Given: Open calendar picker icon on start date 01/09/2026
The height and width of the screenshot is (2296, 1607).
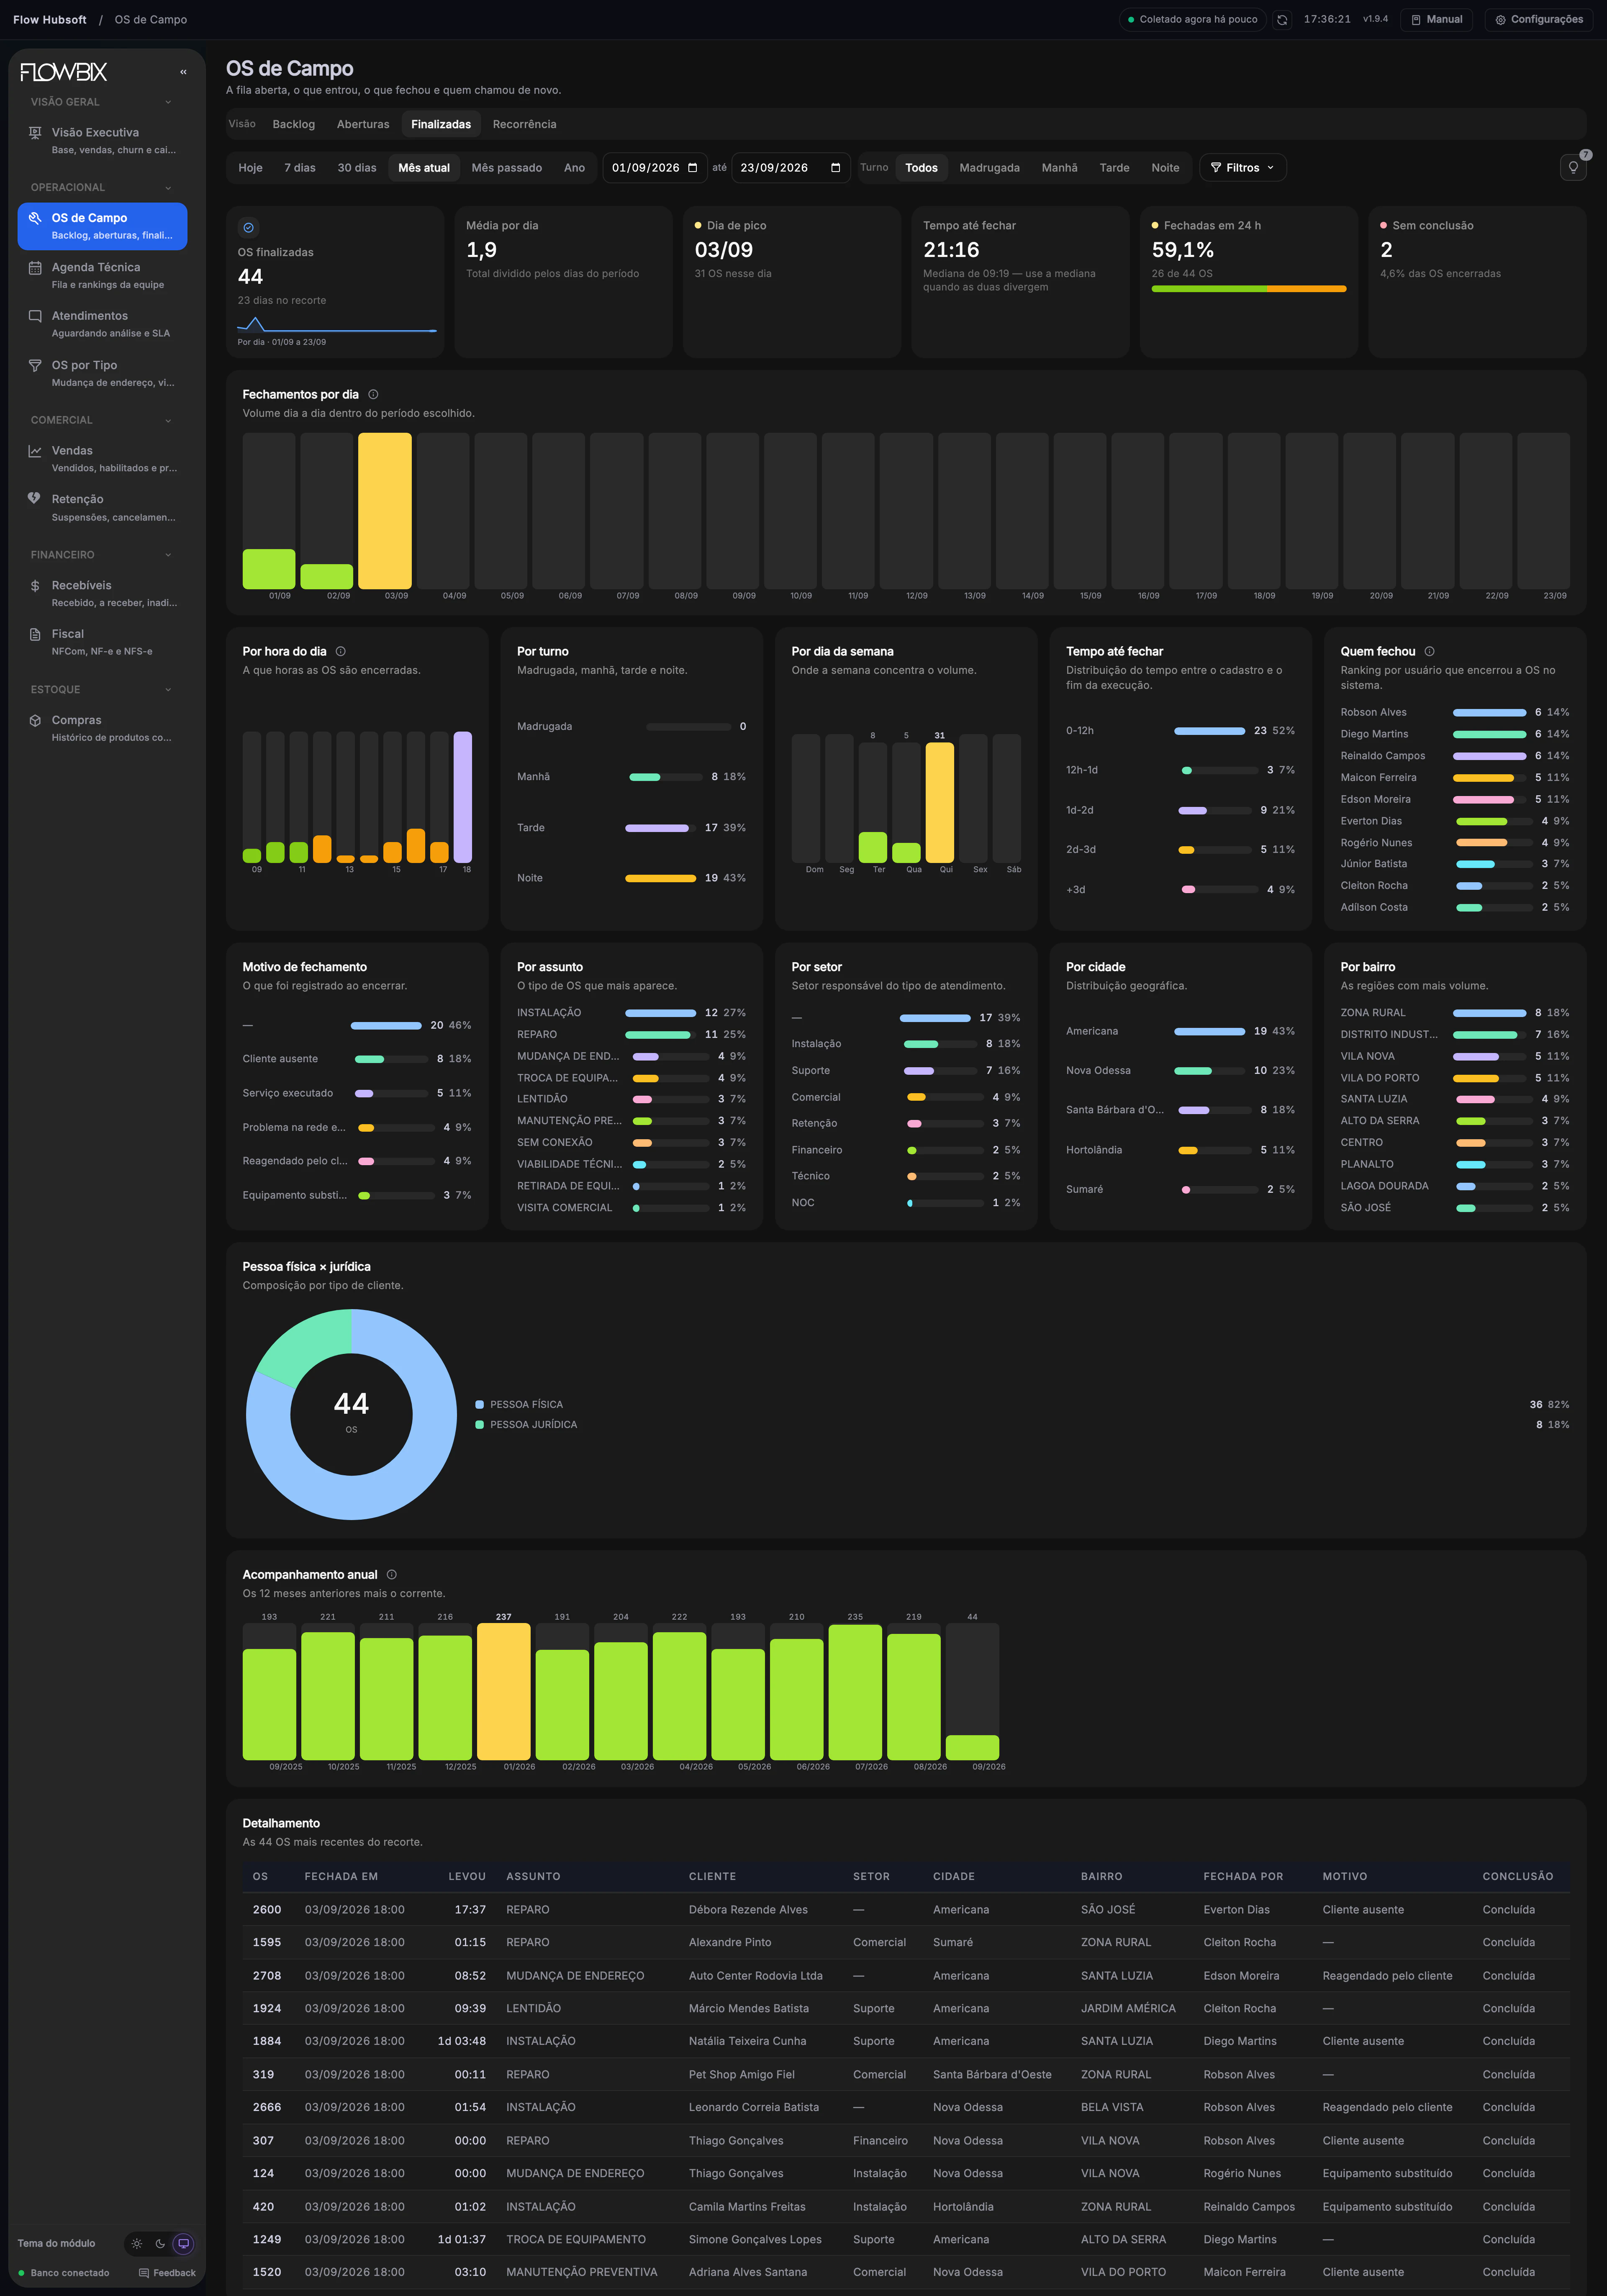Looking at the screenshot, I should coord(692,168).
